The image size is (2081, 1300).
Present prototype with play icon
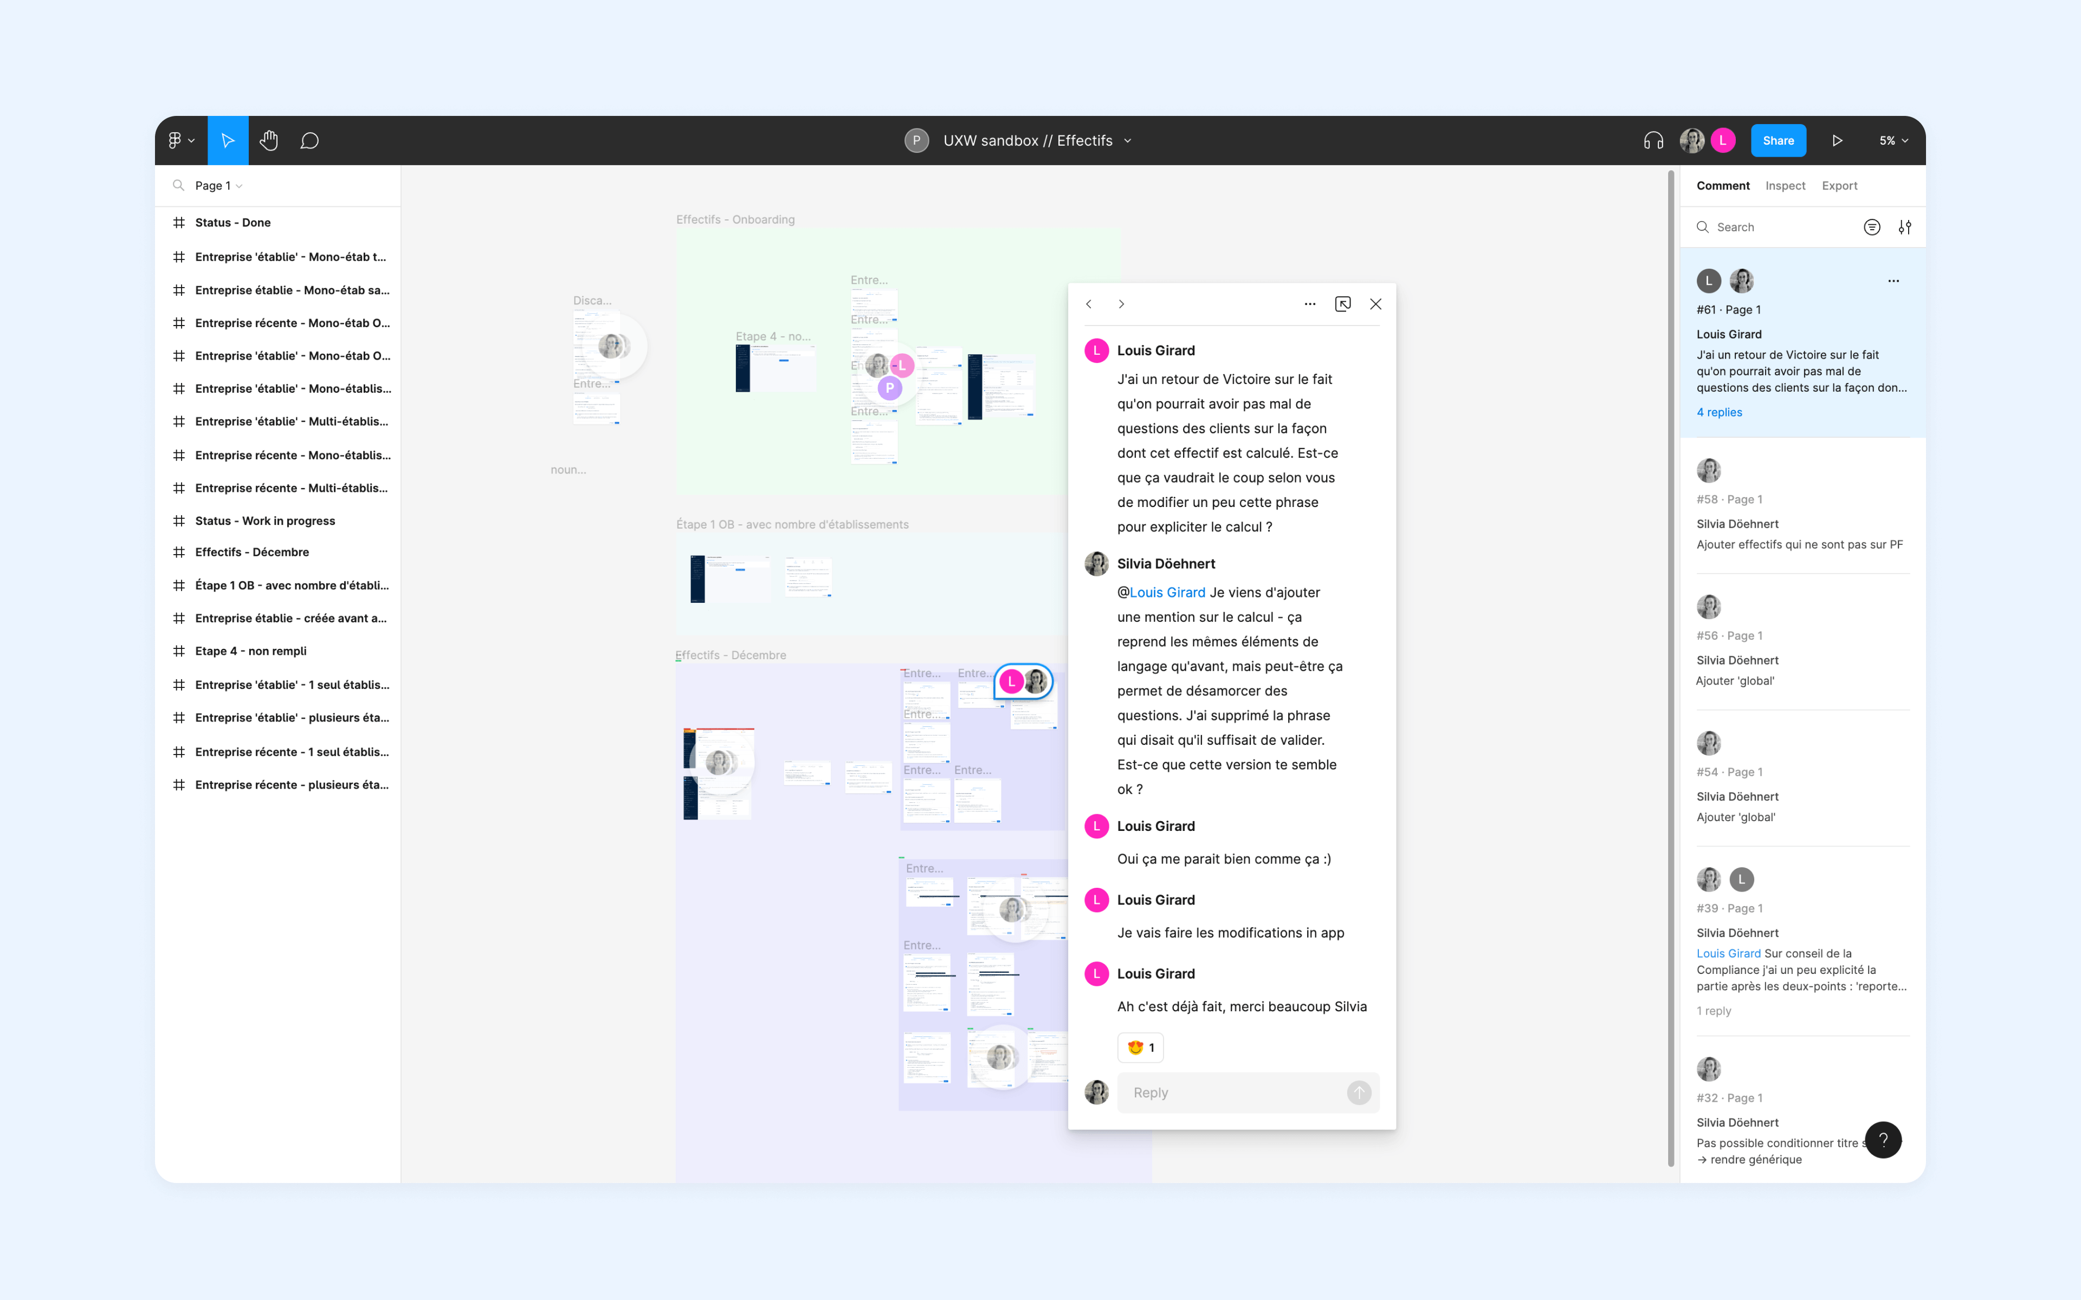tap(1837, 140)
